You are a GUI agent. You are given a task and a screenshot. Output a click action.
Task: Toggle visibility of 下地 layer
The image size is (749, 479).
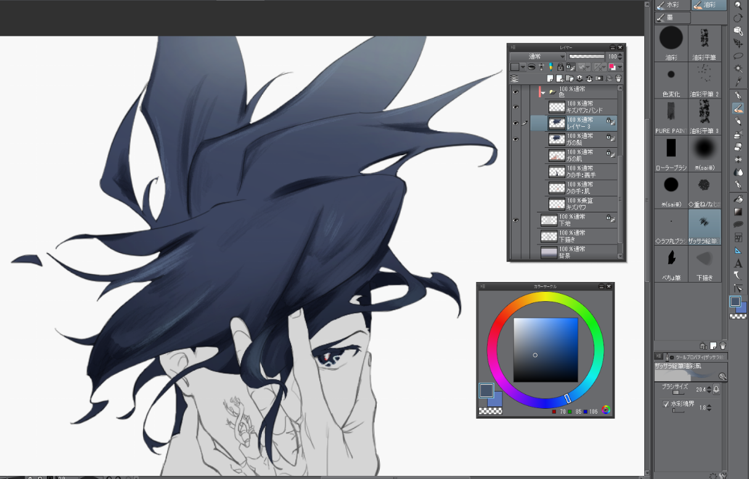tap(515, 220)
